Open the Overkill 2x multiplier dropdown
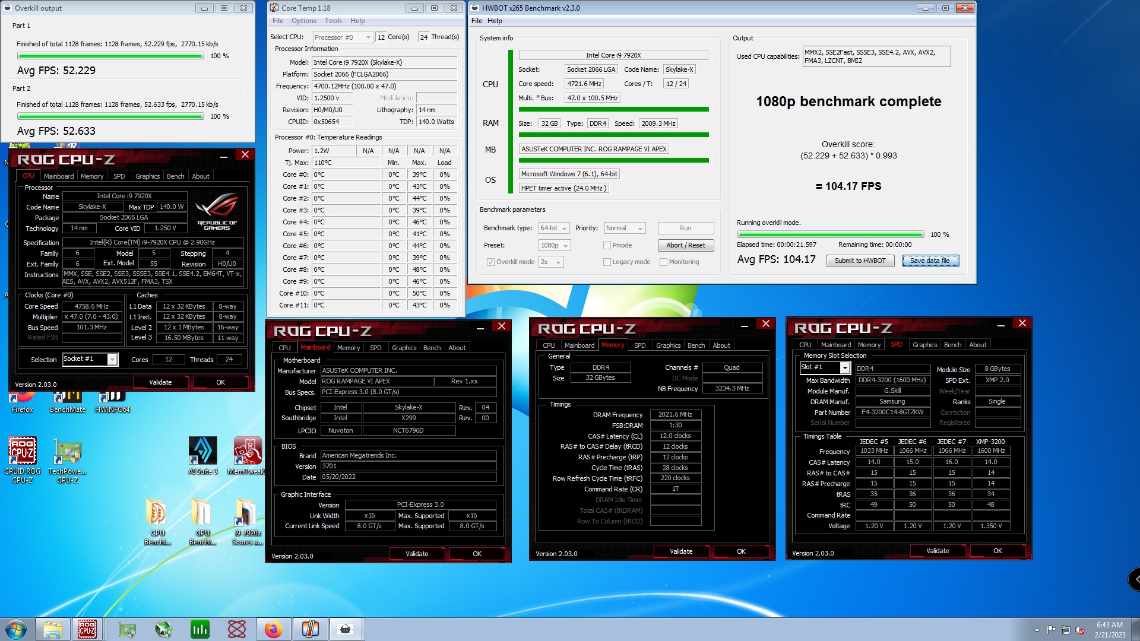1140x641 pixels. 550,262
